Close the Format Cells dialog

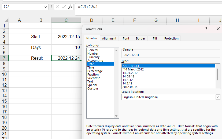[x=218, y=29]
